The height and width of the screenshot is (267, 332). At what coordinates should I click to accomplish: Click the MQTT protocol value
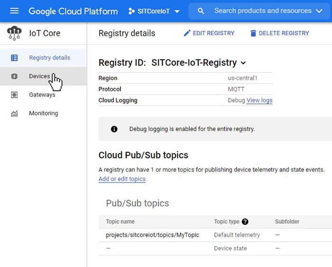[236, 89]
